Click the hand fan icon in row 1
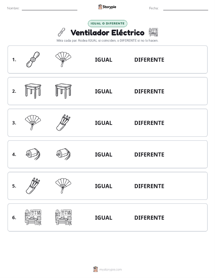 coord(63,59)
